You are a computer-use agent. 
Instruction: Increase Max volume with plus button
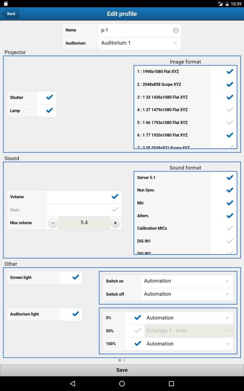tap(115, 223)
